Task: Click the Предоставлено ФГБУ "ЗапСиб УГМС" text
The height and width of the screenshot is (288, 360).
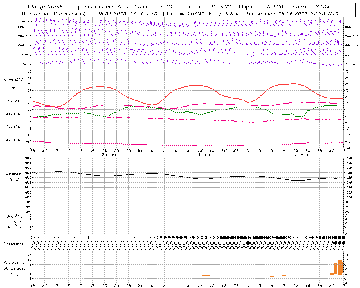Action: click(125, 7)
